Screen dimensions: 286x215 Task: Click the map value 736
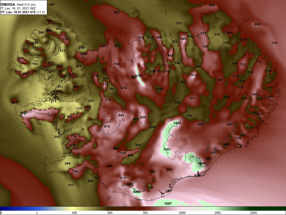point(123,153)
